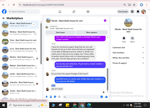View site information icon in the address bar
This screenshot has height=108, width=150.
(x=20, y=5)
